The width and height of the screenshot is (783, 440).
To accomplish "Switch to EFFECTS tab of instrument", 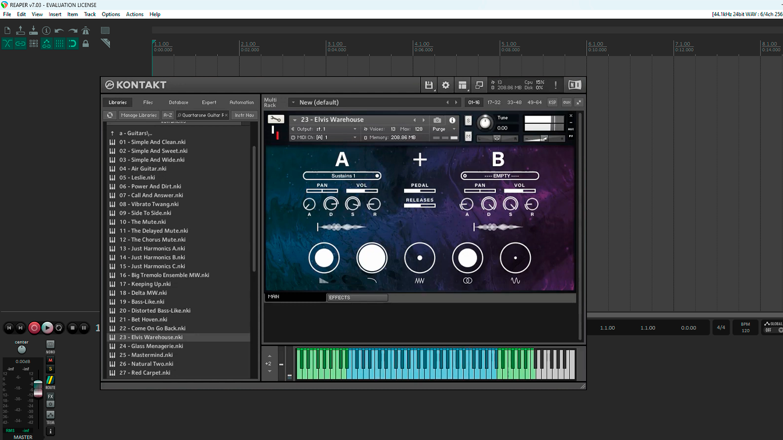I will click(357, 298).
